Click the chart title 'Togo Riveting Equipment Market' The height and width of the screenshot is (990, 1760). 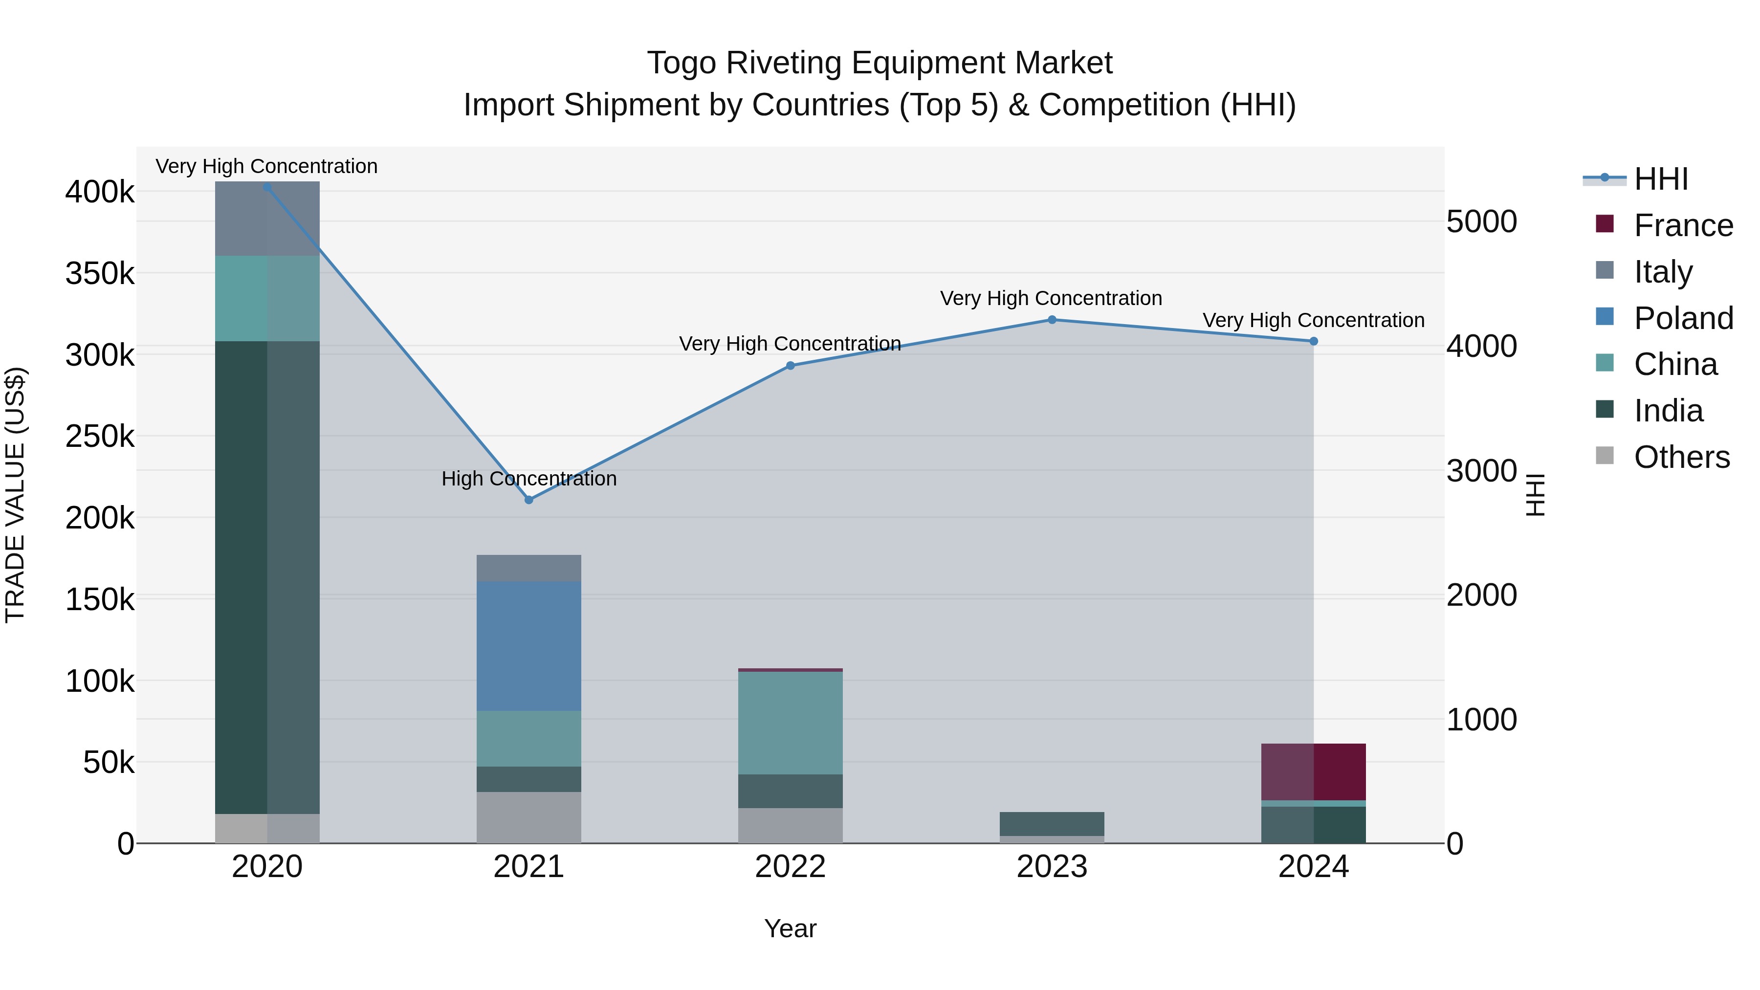point(880,63)
